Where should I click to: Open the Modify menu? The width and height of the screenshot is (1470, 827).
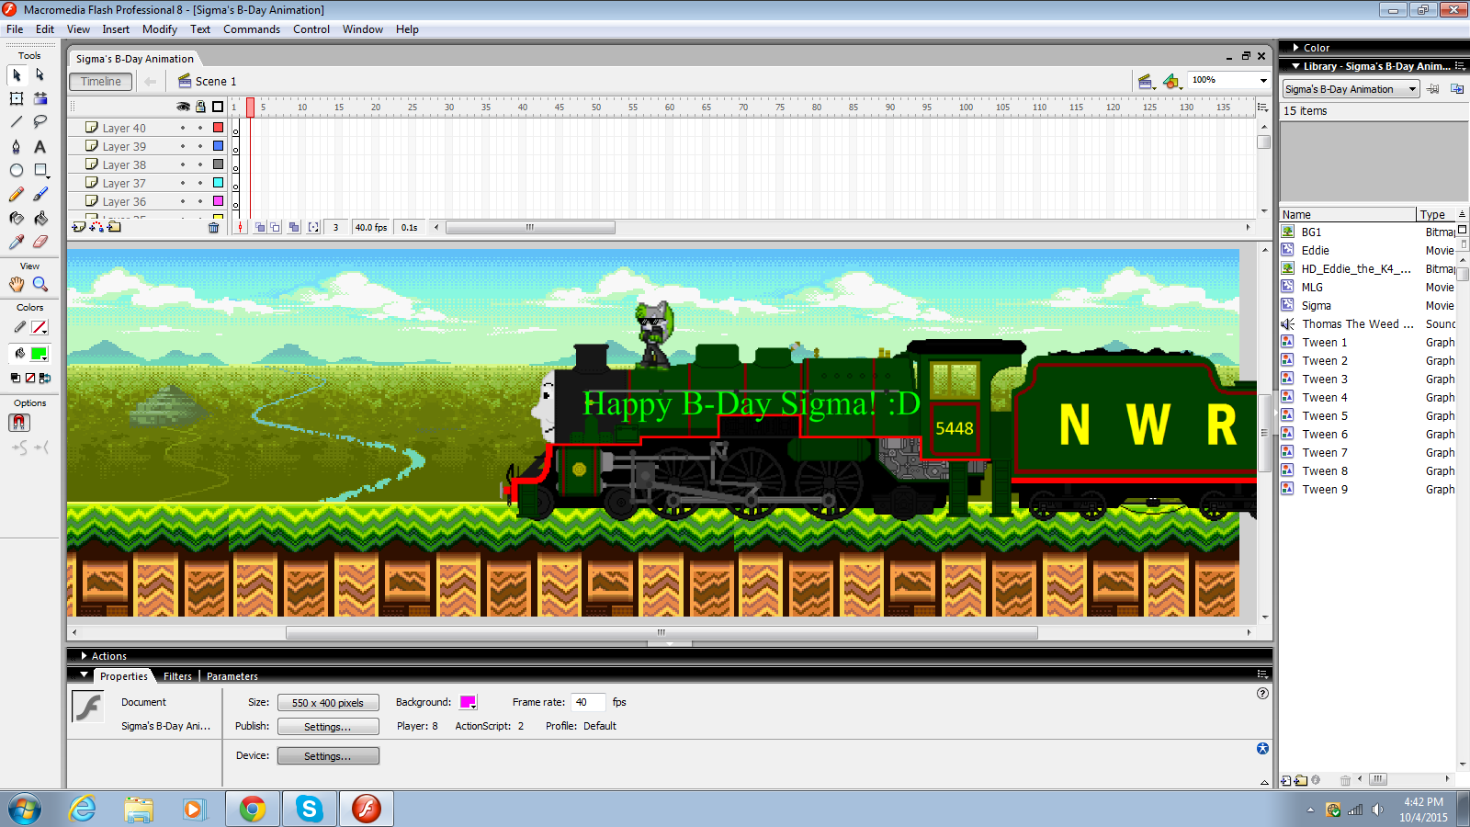160,29
